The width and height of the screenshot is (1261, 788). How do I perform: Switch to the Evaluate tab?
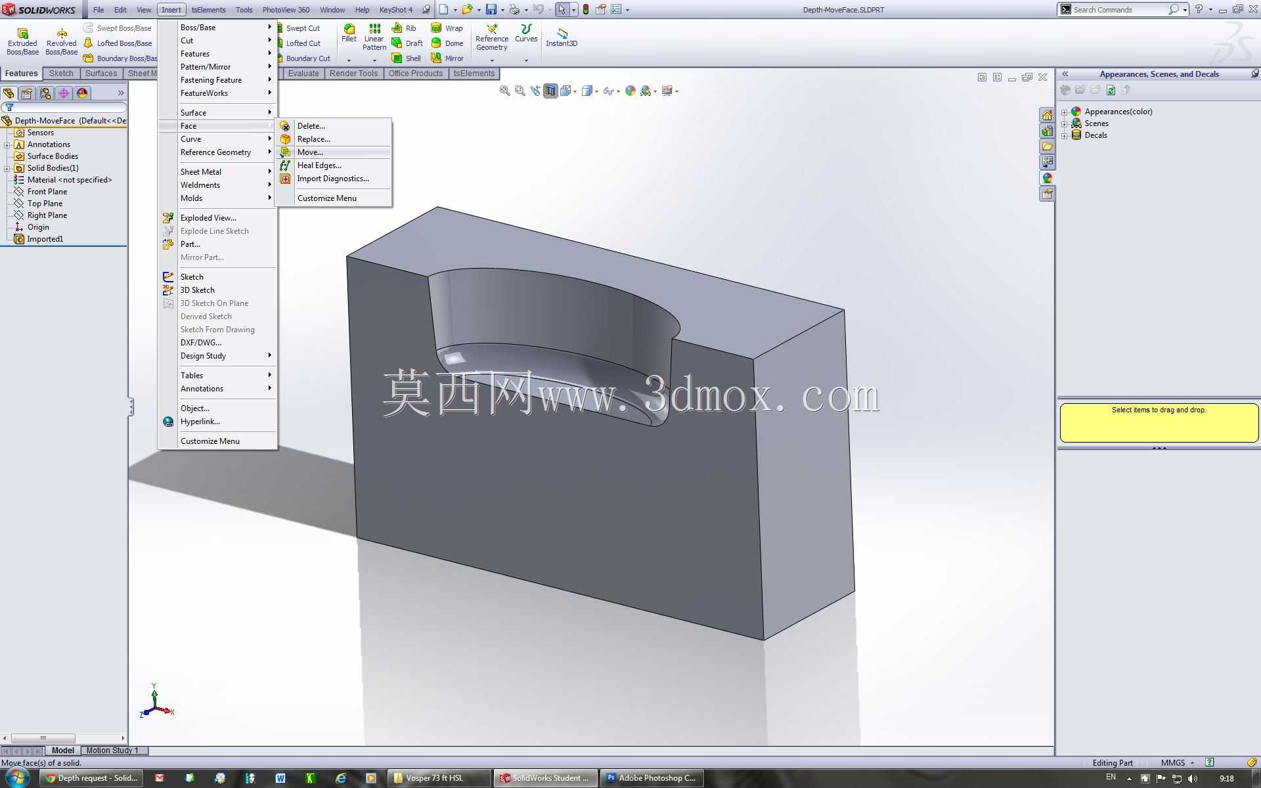point(303,74)
